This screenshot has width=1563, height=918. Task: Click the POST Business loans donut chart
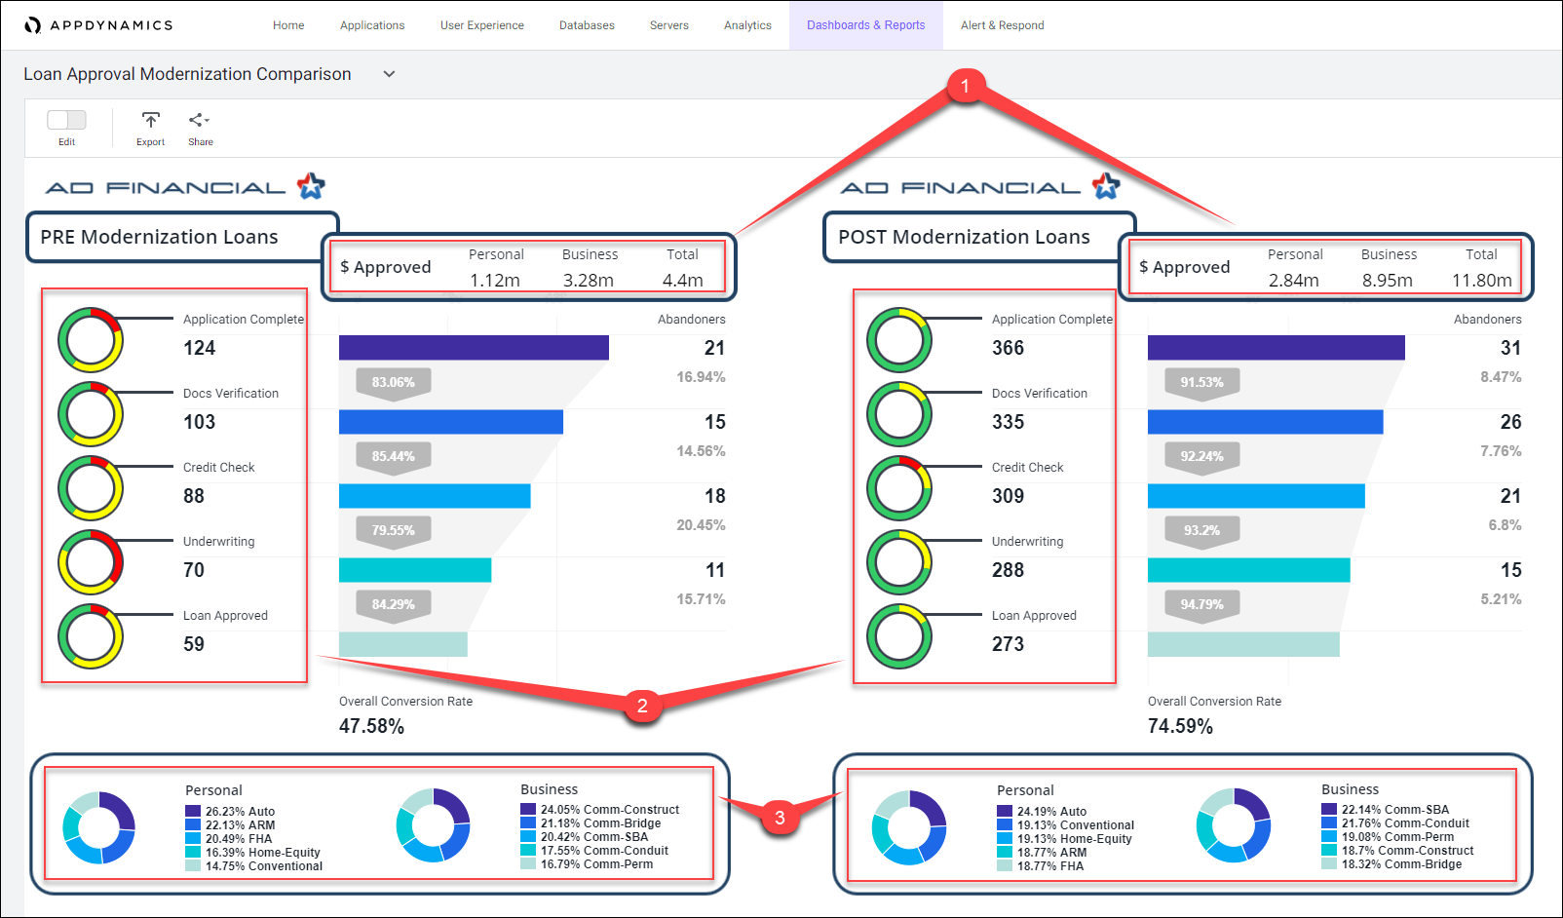coord(1234,825)
